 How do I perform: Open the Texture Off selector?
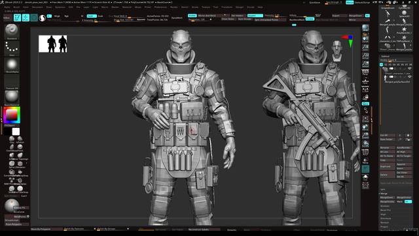(x=12, y=82)
